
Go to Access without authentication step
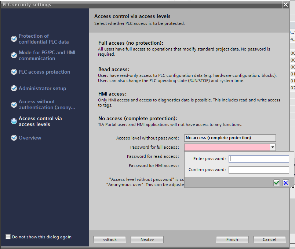pyautogui.click(x=47, y=105)
